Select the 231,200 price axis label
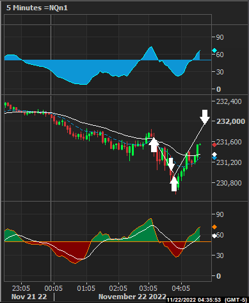Viewport: 249px width, 303px height. [229, 162]
